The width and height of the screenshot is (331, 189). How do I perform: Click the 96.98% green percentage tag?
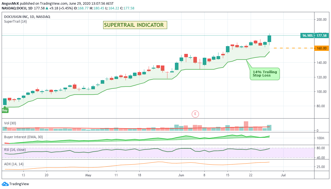tap(308, 35)
